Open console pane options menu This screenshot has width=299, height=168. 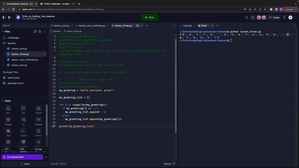pos(294,26)
